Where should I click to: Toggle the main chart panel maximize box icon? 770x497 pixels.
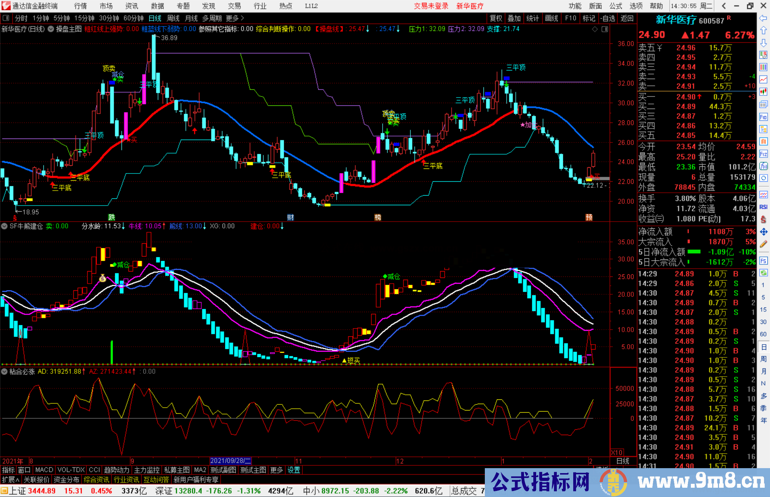point(605,29)
